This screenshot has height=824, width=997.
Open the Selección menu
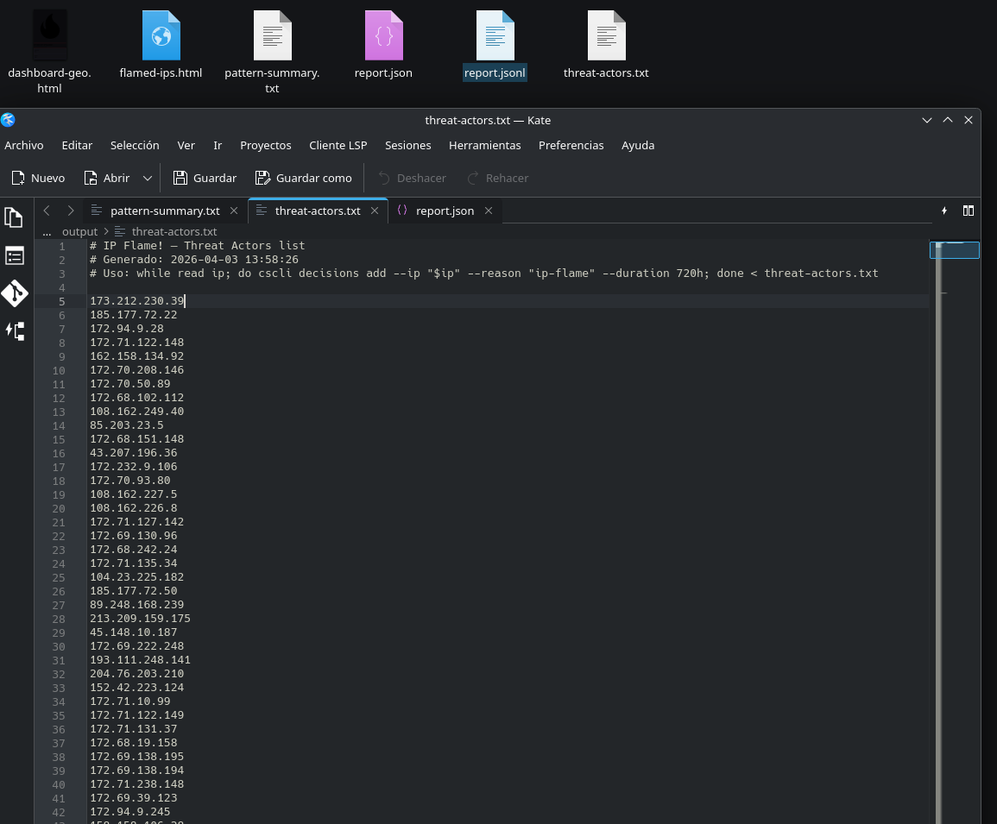(x=135, y=145)
